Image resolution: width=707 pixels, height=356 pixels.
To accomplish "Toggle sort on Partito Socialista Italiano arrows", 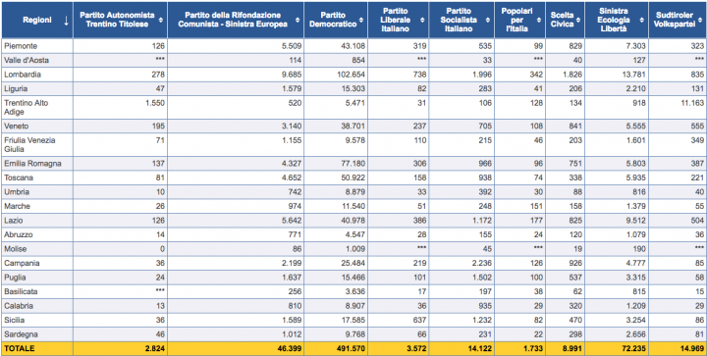I will tap(487, 21).
